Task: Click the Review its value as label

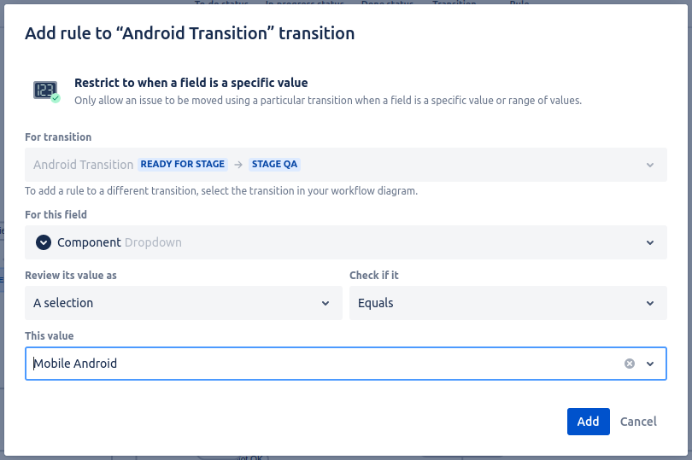Action: [x=71, y=275]
